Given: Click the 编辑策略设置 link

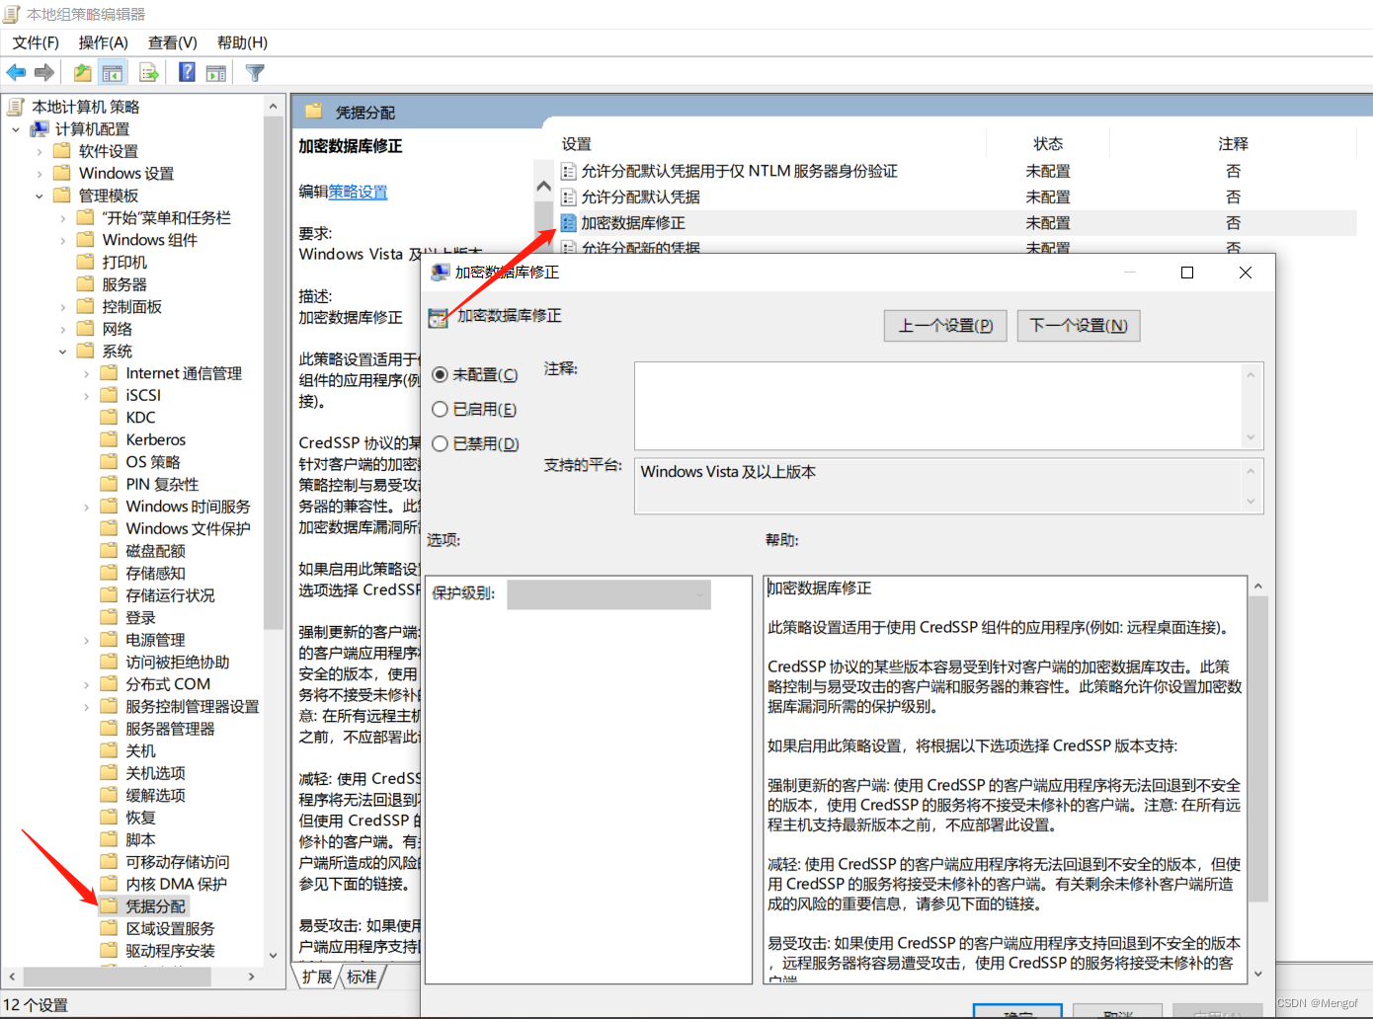Looking at the screenshot, I should point(357,192).
